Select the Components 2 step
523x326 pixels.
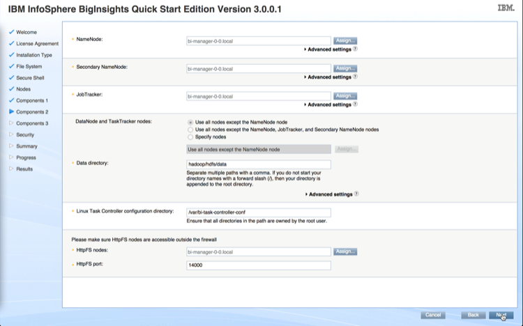pos(32,111)
